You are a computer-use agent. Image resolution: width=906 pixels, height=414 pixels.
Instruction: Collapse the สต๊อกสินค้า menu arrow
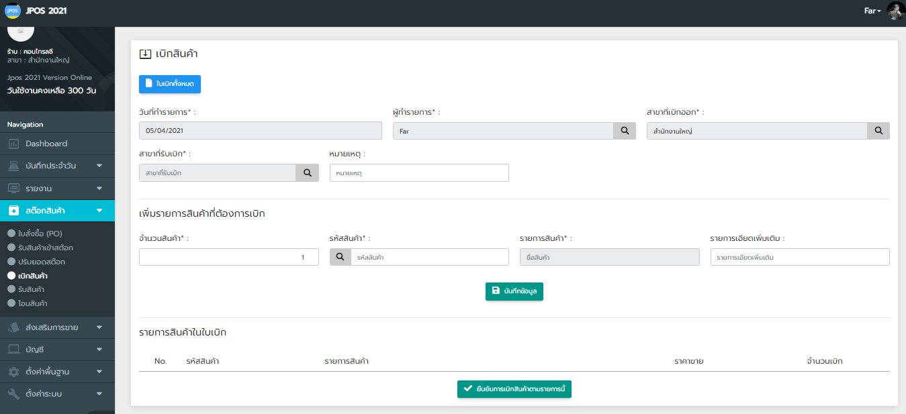99,211
